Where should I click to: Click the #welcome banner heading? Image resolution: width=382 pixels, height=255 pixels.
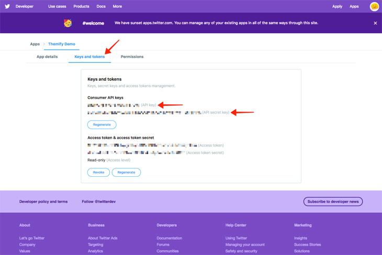point(93,23)
